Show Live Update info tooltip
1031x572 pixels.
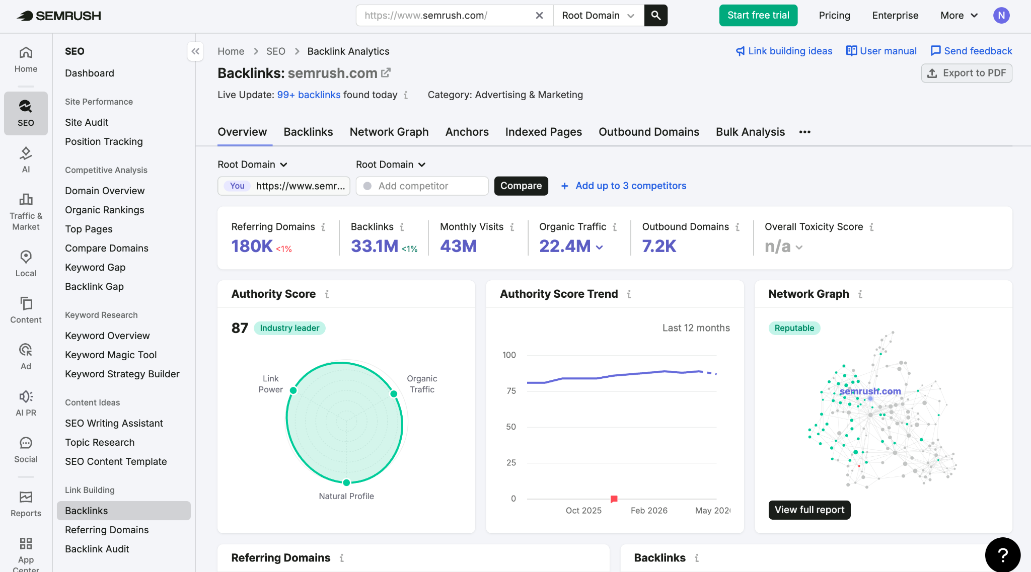[x=406, y=95]
